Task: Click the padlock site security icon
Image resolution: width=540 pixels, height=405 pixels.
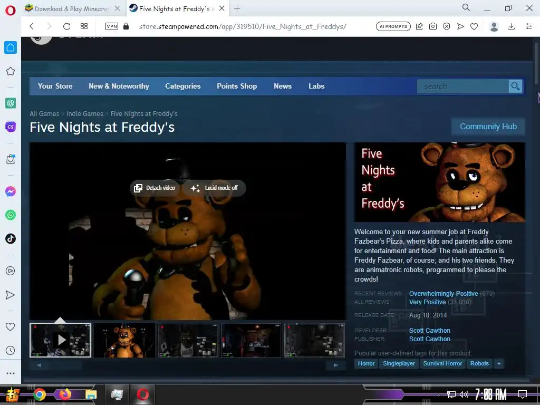Action: [x=126, y=26]
